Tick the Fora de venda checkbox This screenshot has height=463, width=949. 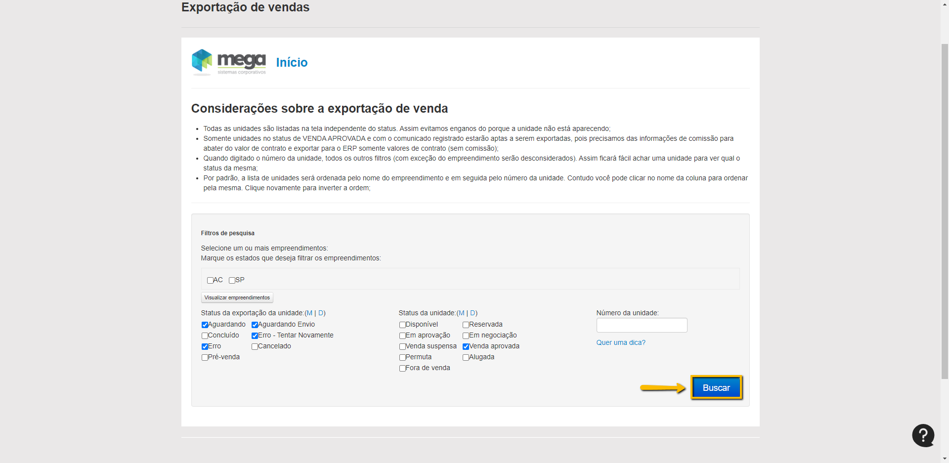(x=402, y=368)
